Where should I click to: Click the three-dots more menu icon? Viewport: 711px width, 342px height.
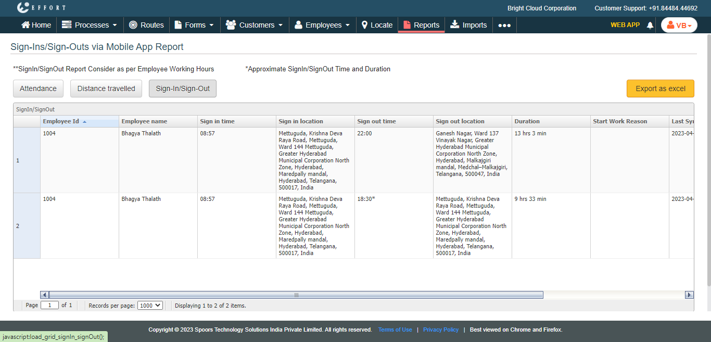[x=504, y=25]
